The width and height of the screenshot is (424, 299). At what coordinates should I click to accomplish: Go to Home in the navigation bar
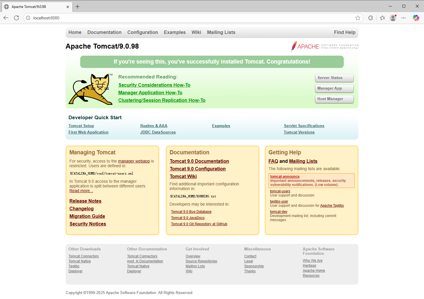point(75,32)
